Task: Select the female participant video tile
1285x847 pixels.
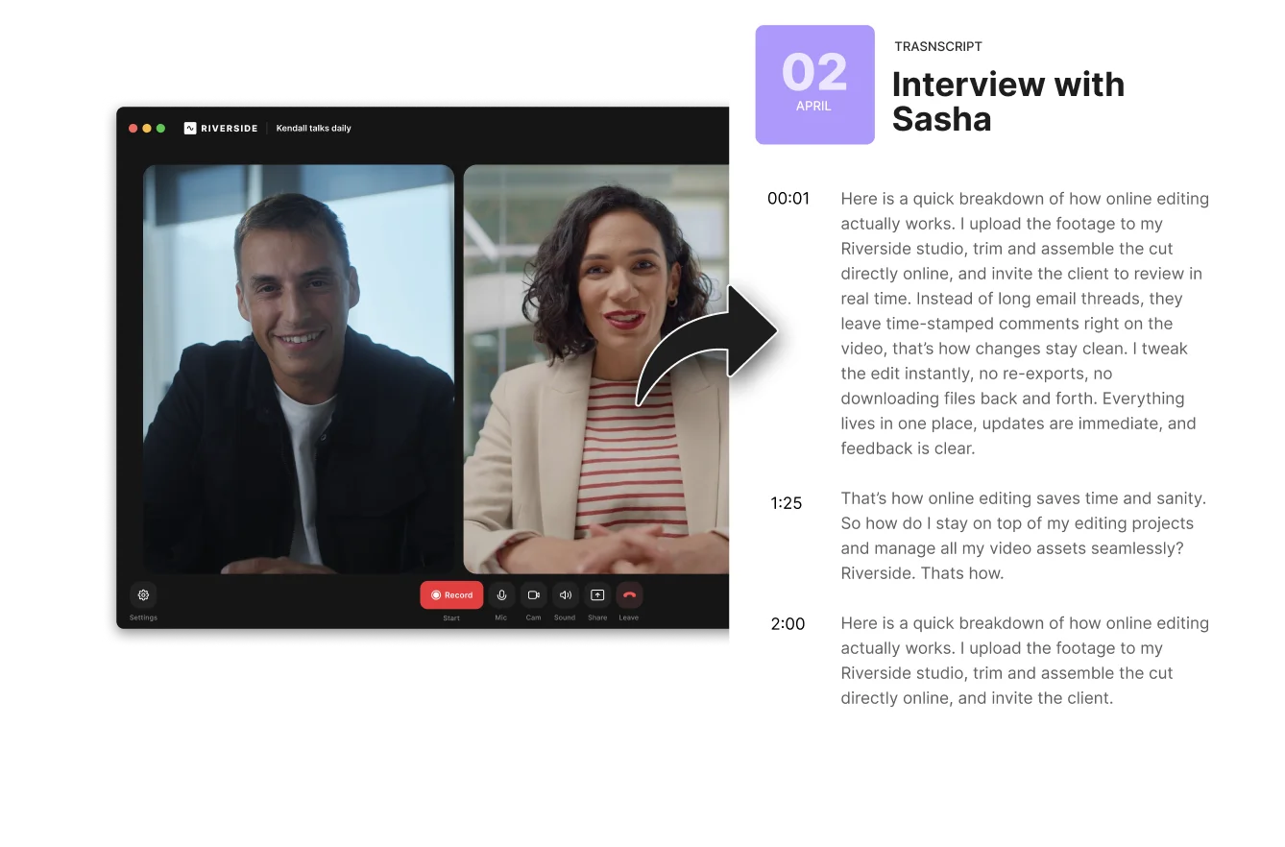Action: coord(596,370)
